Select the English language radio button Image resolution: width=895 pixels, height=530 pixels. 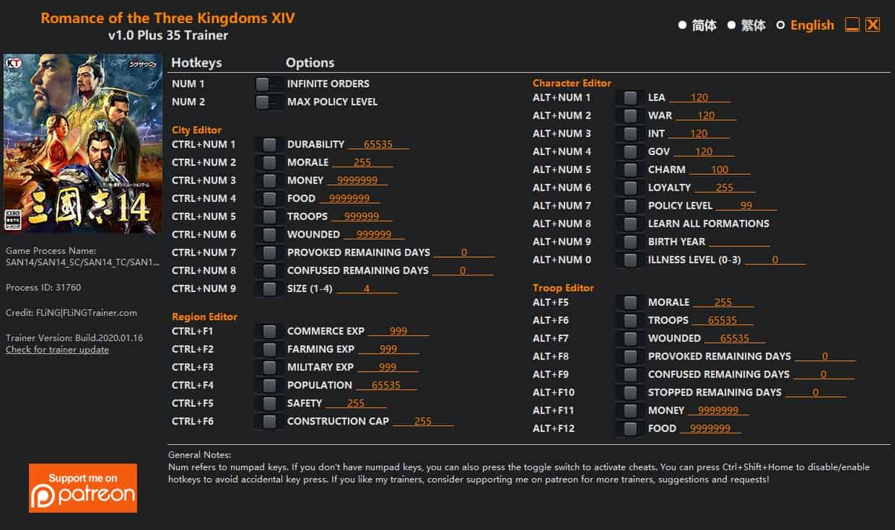(x=780, y=25)
